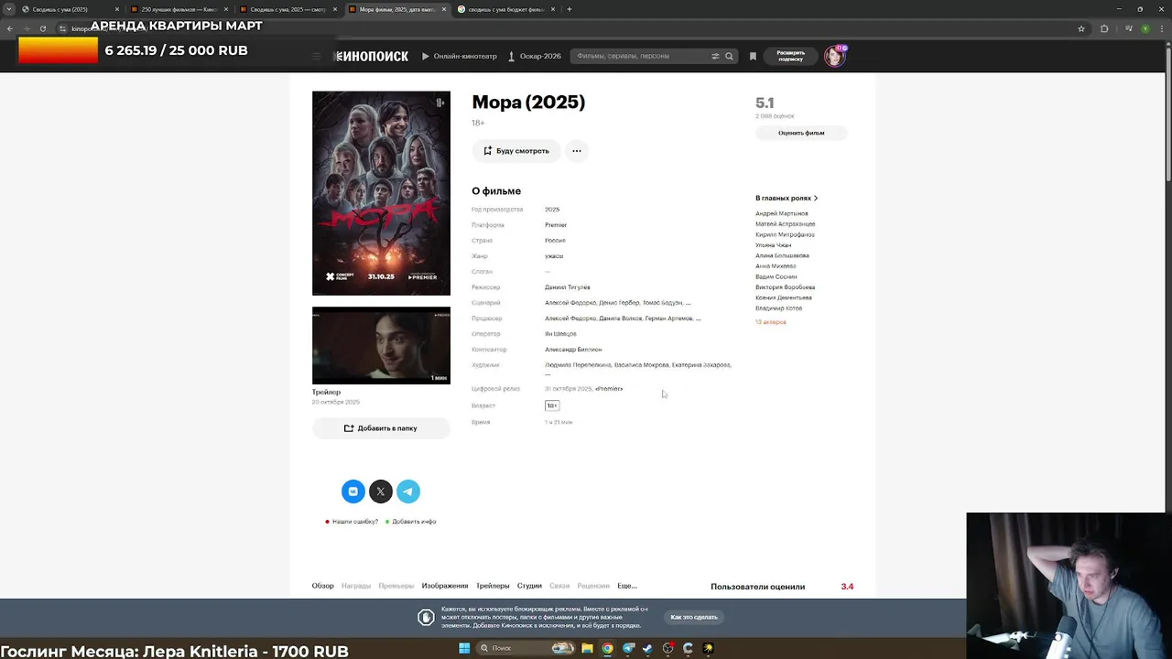Open the Мора movie poster
Screen dimensions: 1172x659
tap(381, 193)
